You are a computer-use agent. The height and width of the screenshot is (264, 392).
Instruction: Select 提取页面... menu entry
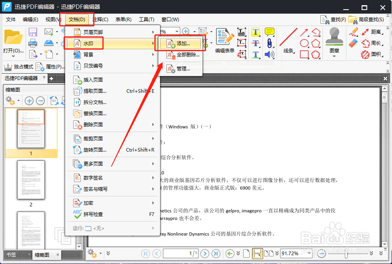pos(112,91)
